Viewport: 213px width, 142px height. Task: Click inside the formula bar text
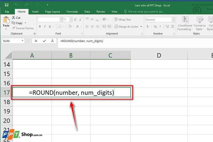click(82, 41)
